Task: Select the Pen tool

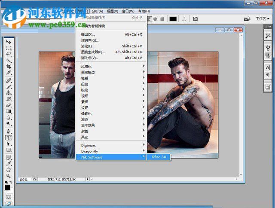Action: click(8, 131)
